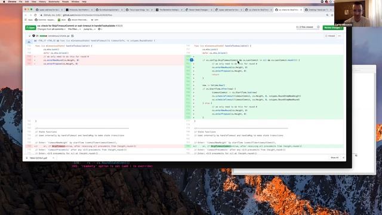382x215 pixels.
Task: Bookmark this page with the star icon
Action: (x=332, y=15)
